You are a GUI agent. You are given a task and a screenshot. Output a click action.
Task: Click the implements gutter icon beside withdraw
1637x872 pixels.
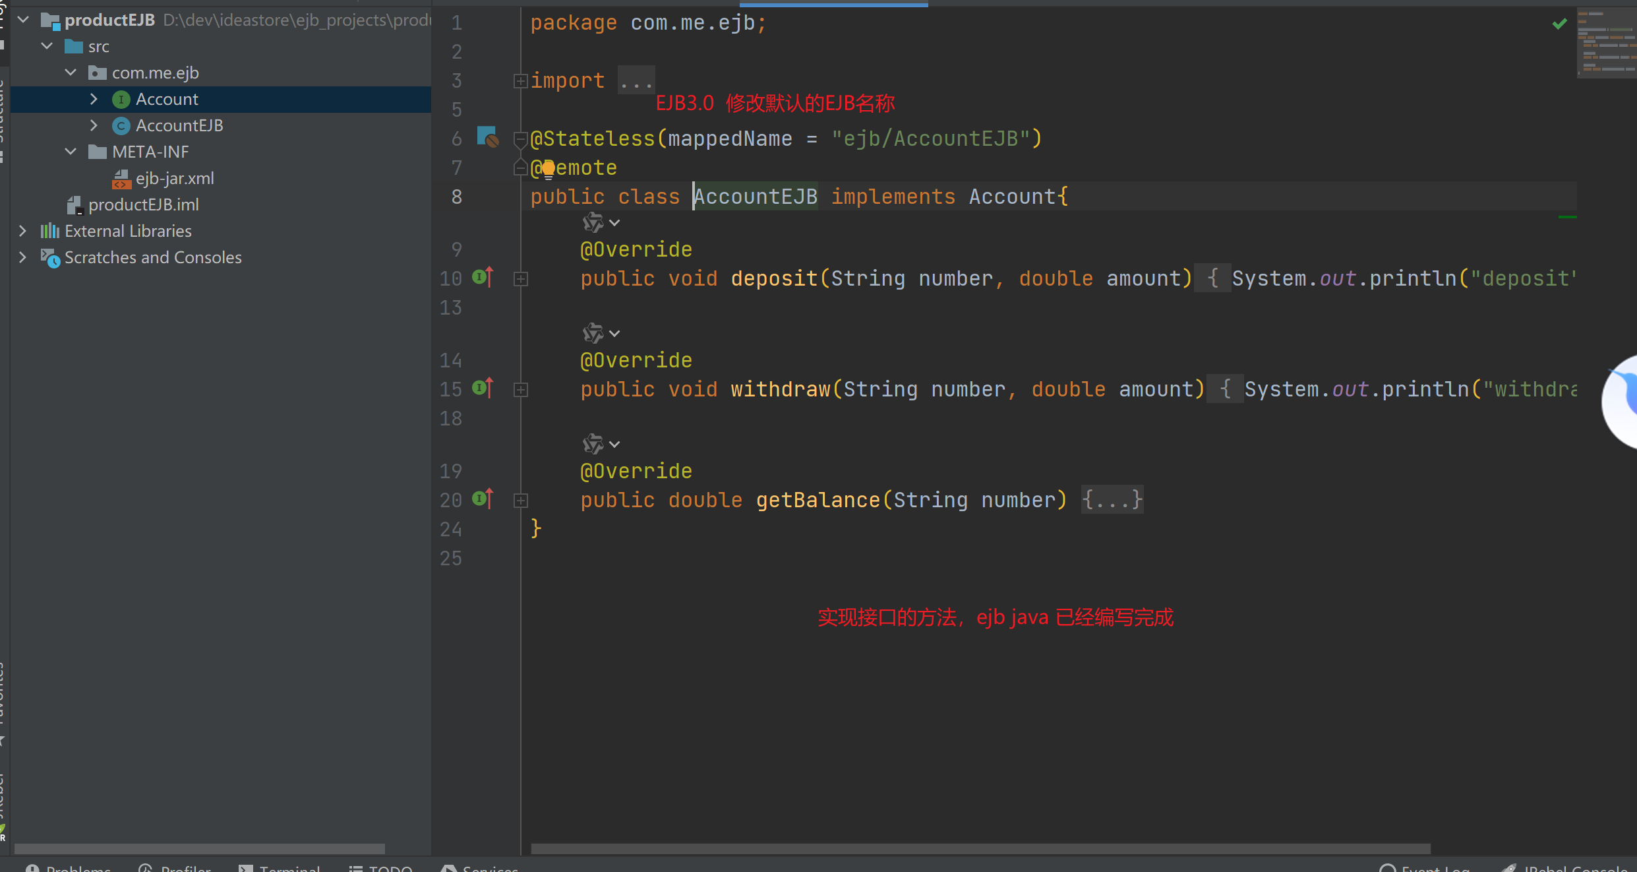[483, 388]
